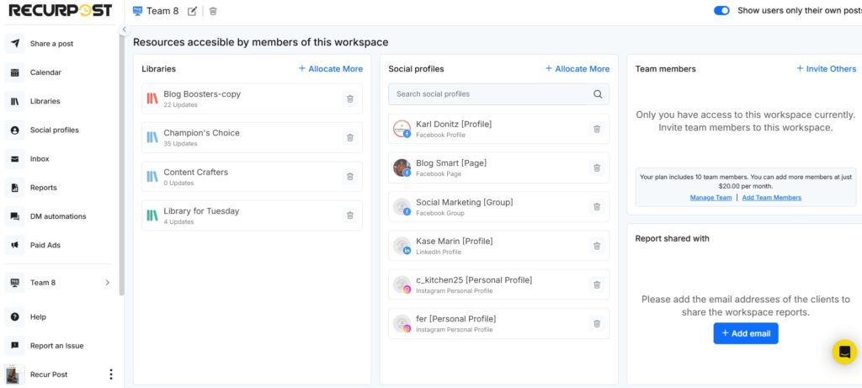
Task: Open the Inbox envelope icon
Action: point(15,159)
